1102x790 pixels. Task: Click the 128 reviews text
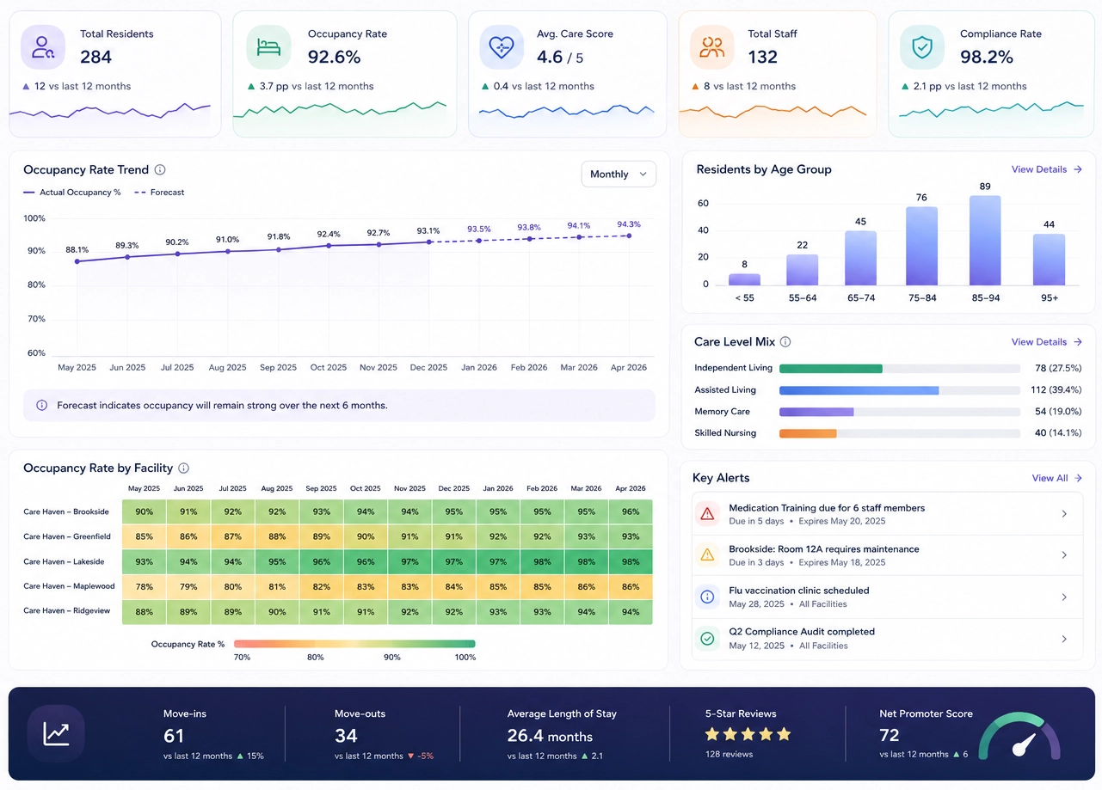pos(729,754)
